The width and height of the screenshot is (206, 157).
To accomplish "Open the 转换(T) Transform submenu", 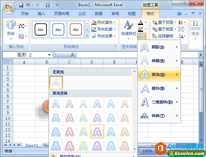I will click(159, 116).
